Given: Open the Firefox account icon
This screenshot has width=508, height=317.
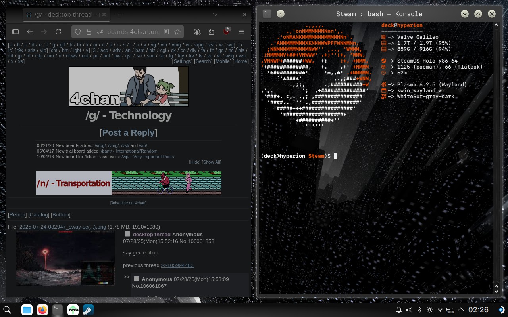Looking at the screenshot, I should tap(197, 32).
